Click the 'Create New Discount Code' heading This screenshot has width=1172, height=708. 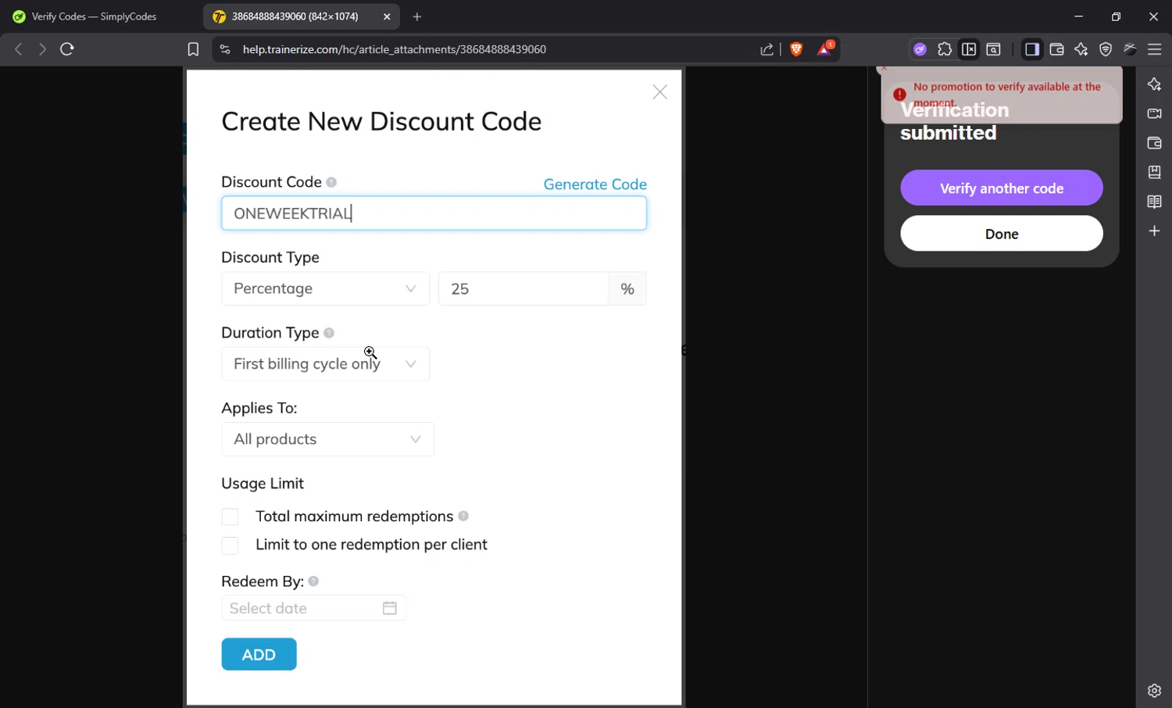[381, 121]
